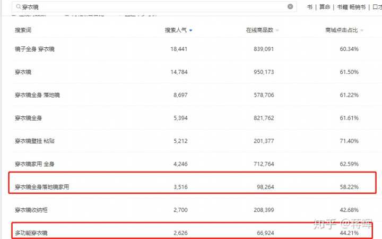Click the 搜索人气 column header text
The width and height of the screenshot is (382, 239).
coord(175,30)
